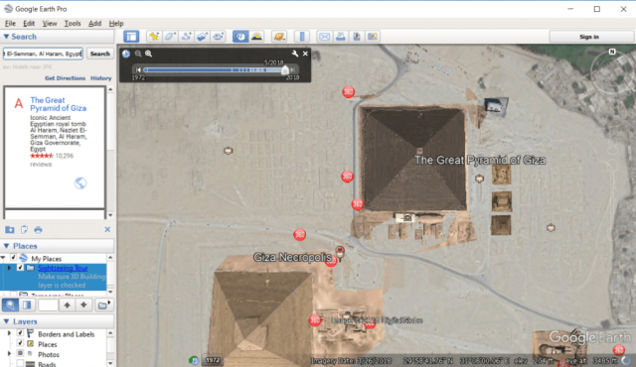636x367 pixels.
Task: Click the Email toolbar icon
Action: [x=324, y=37]
